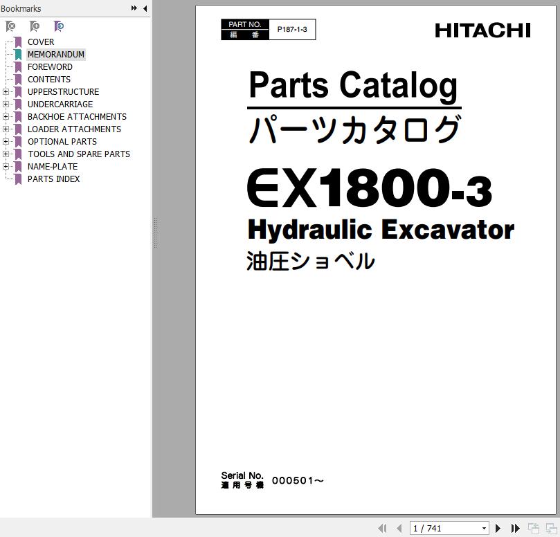560x537 pixels.
Task: Click the FOREWORD bookmark ribbon icon
Action: 18,67
